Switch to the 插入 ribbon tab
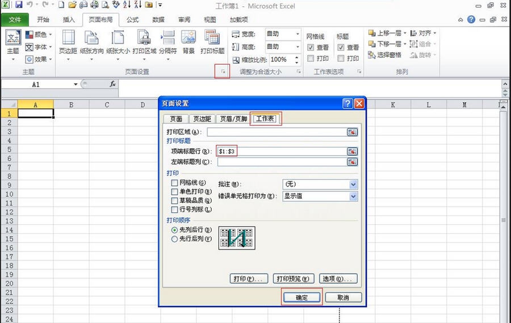 (69, 19)
